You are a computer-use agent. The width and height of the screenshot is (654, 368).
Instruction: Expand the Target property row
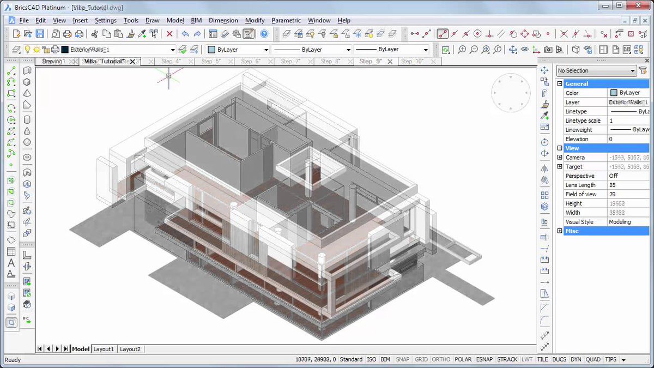coord(560,167)
